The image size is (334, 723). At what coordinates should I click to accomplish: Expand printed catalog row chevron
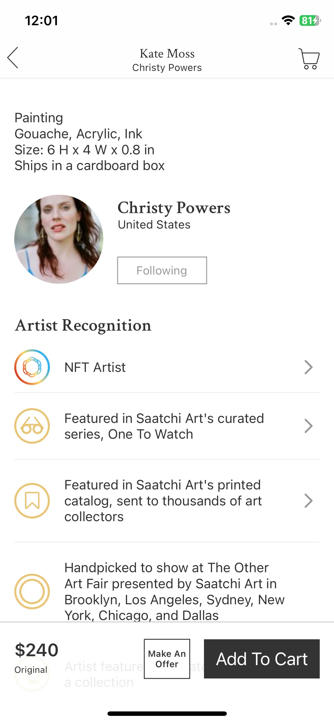click(309, 501)
